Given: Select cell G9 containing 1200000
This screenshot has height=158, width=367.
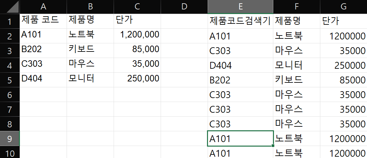Looking at the screenshot, I should coord(343,139).
